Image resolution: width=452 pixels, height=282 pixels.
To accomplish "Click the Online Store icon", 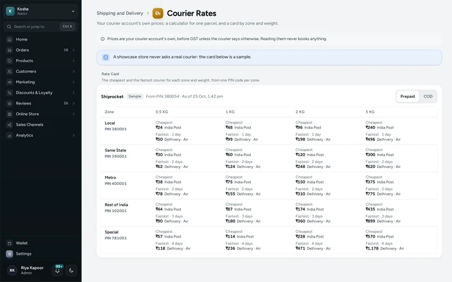I will [9, 114].
